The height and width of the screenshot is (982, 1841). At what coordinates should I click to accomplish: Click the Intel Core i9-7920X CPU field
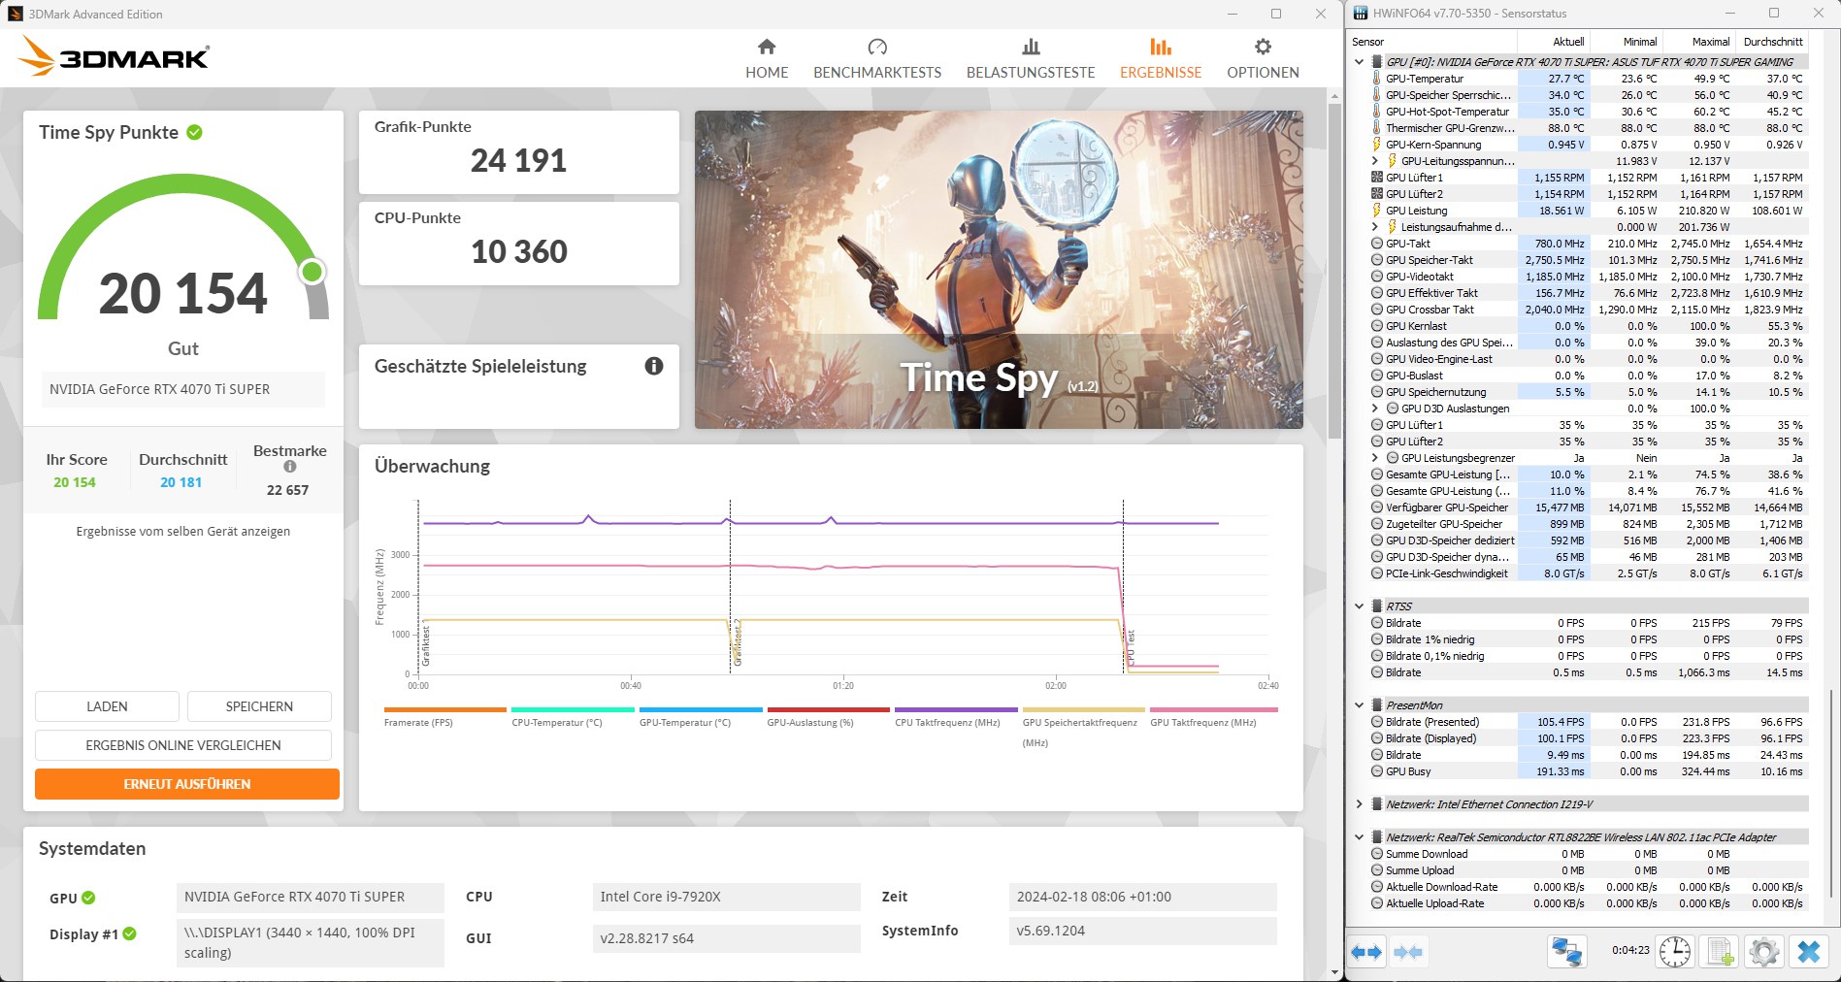click(726, 897)
